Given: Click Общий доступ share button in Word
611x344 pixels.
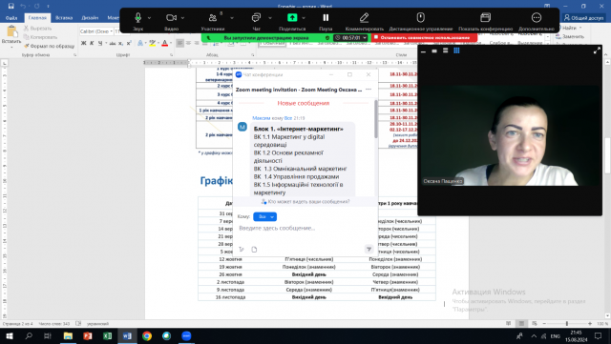Looking at the screenshot, I should [x=583, y=17].
